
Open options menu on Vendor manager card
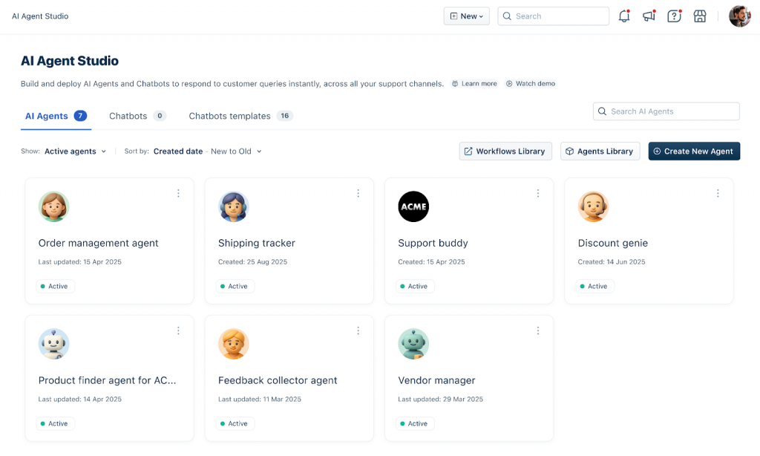[538, 330]
